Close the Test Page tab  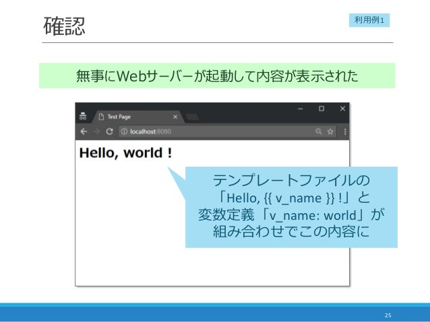click(175, 117)
